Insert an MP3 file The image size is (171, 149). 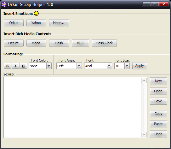[80, 43]
